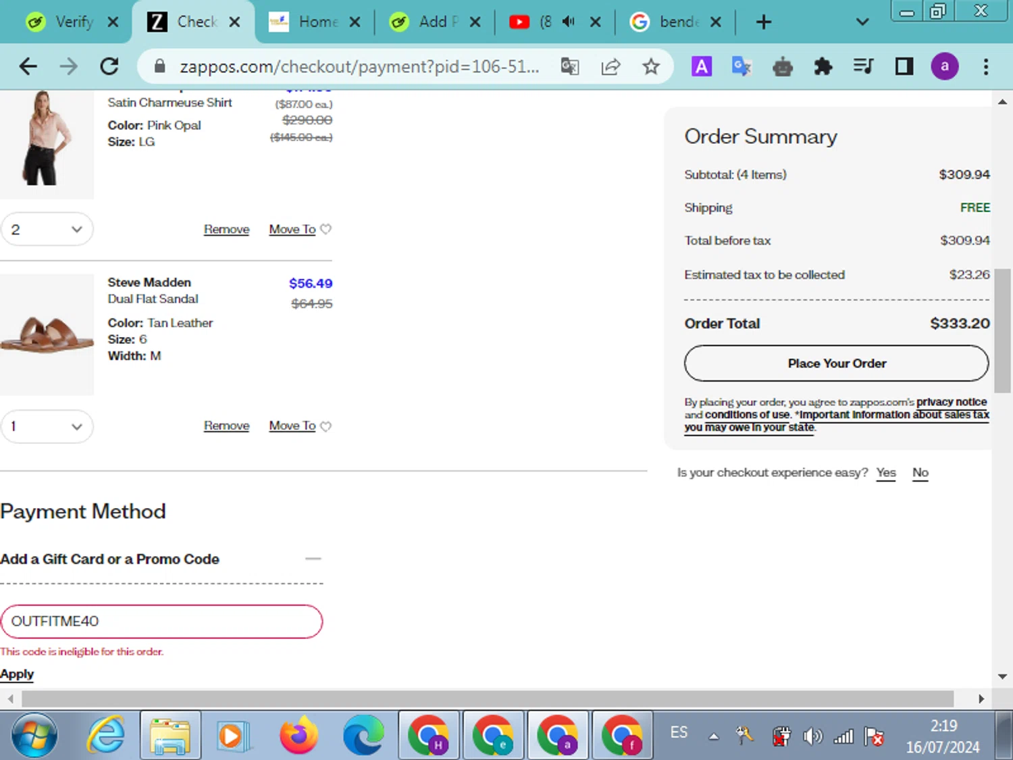Toggle the browser side panel

pyautogui.click(x=904, y=66)
